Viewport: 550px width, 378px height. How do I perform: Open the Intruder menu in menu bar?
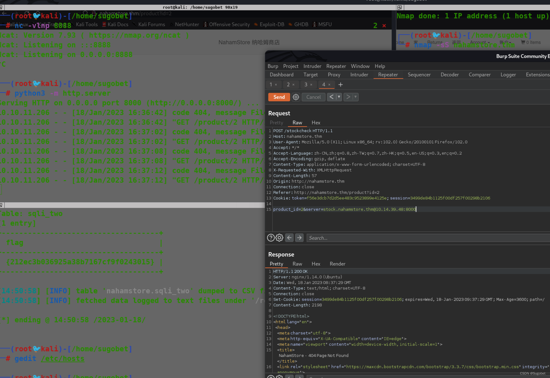312,66
